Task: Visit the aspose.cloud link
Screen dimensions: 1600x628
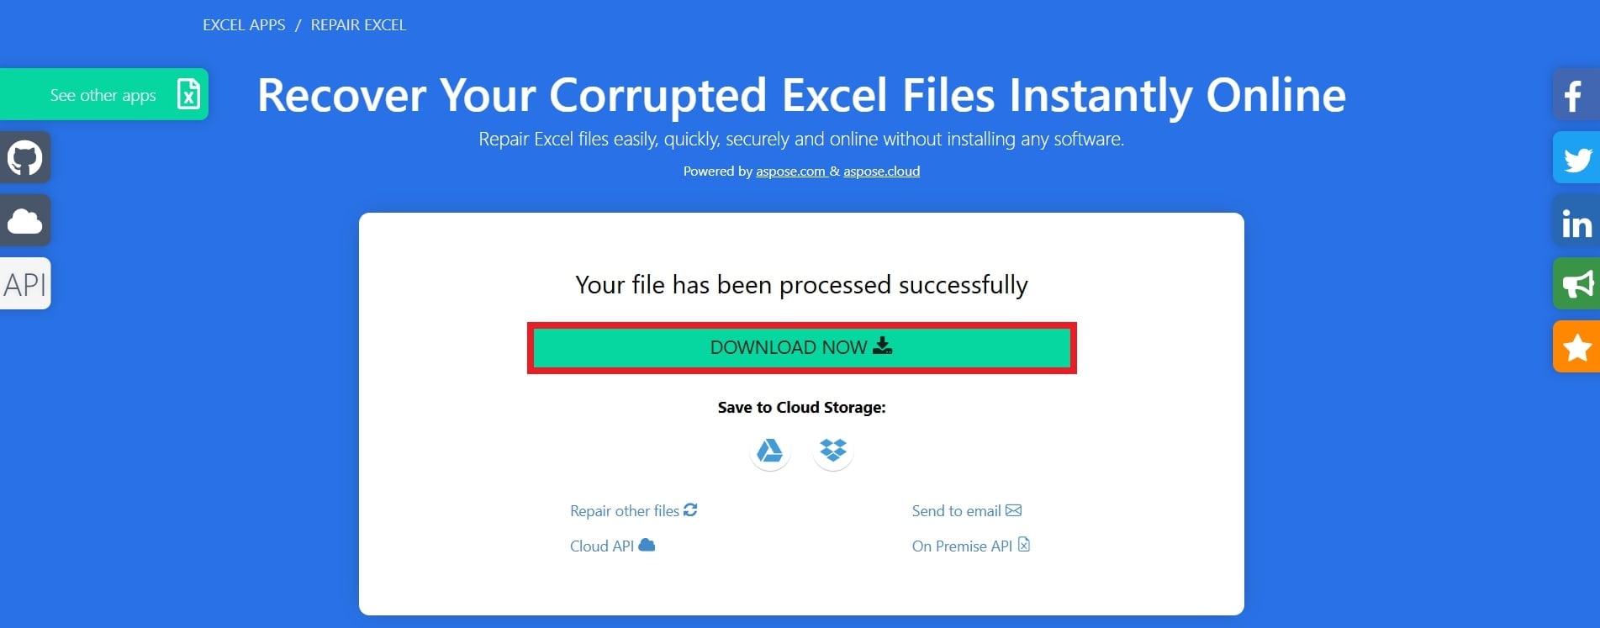Action: (x=881, y=172)
